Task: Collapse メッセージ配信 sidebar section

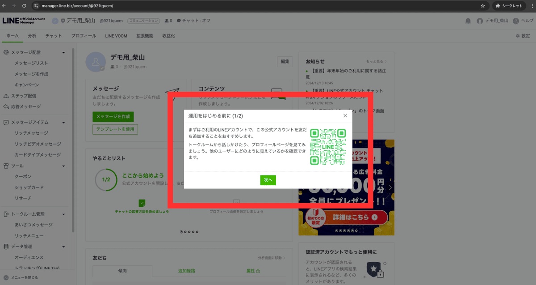Action: click(63, 52)
